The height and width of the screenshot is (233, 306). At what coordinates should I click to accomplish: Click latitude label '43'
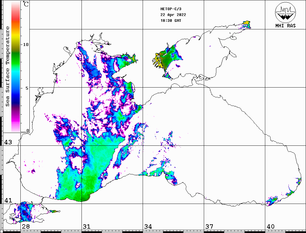coord(8,142)
